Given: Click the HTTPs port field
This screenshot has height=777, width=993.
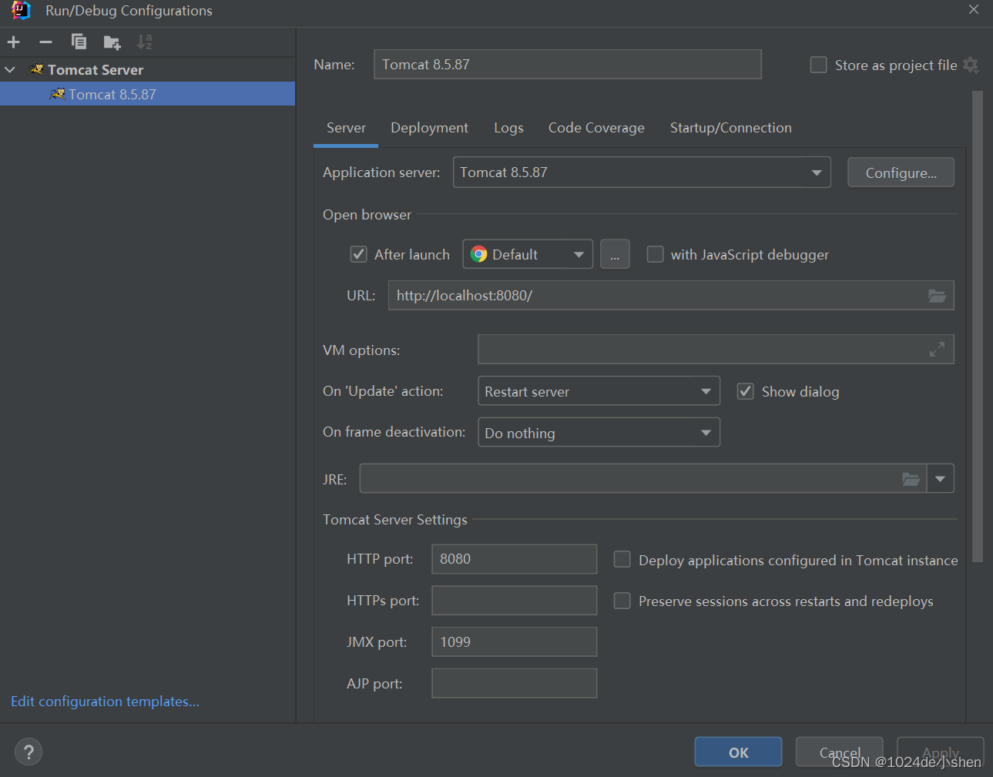Looking at the screenshot, I should (x=514, y=601).
